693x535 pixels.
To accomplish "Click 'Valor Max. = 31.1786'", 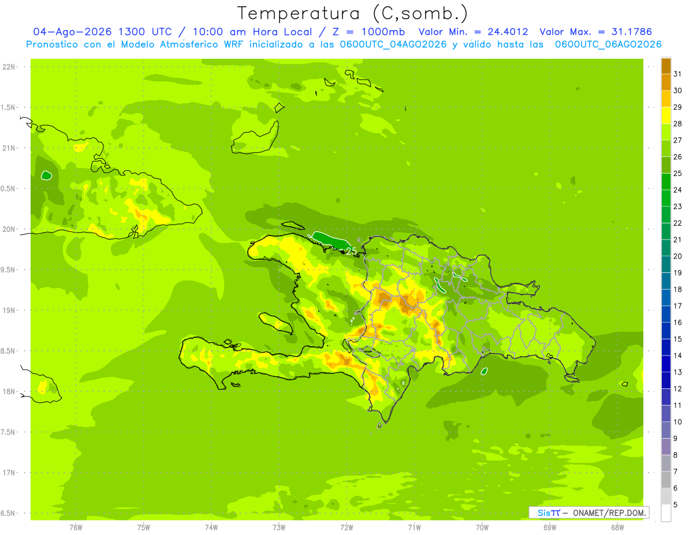I will (596, 32).
